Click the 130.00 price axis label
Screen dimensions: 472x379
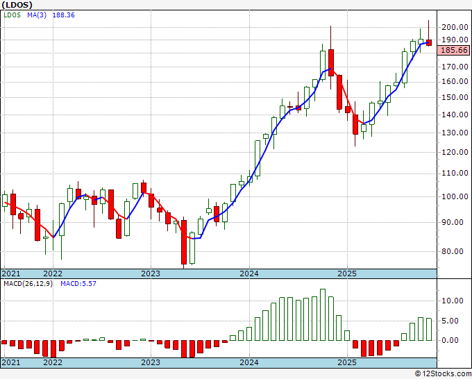click(x=455, y=133)
